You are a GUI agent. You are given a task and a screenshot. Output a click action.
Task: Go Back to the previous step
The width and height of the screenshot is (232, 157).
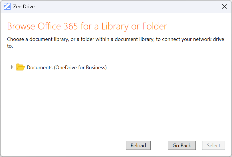click(x=181, y=145)
